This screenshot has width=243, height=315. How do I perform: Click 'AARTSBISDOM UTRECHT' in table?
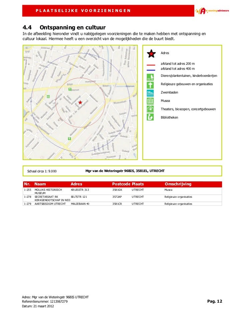[x=50, y=204]
